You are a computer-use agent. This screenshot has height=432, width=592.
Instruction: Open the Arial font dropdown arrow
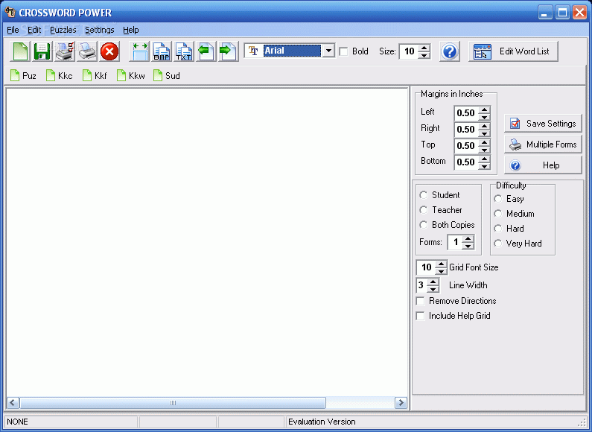[x=329, y=51]
